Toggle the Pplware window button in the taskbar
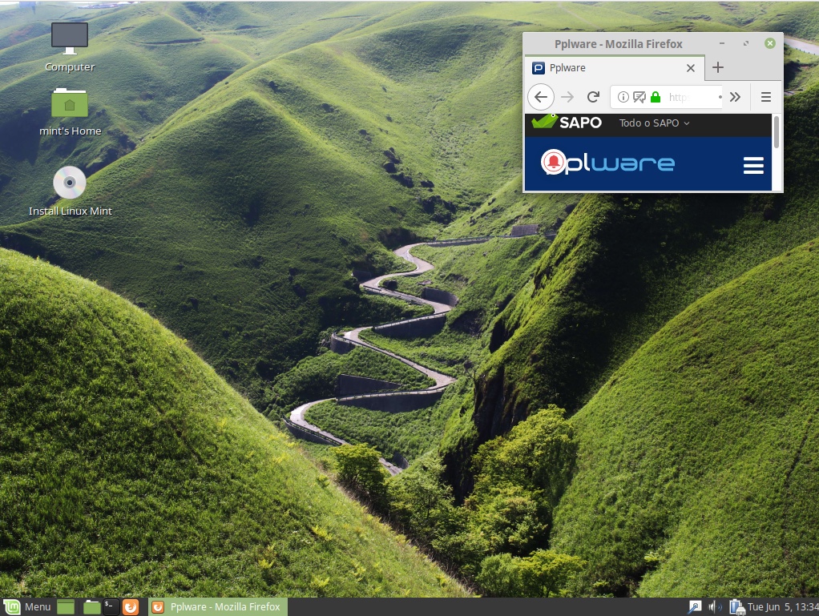The width and height of the screenshot is (819, 616). pyautogui.click(x=216, y=606)
